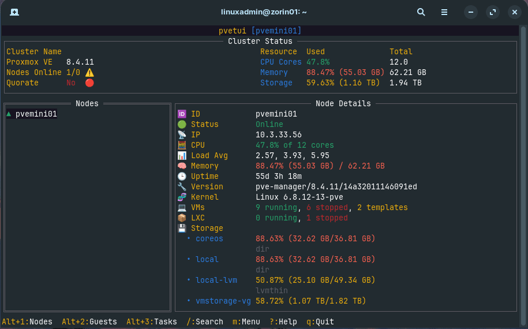
Task: Click the floppy disk Storage icon
Action: (182, 229)
